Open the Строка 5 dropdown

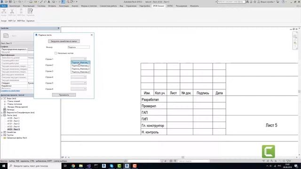79,83
